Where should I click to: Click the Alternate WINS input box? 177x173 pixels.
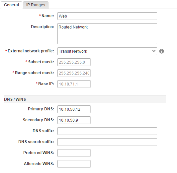74,164
